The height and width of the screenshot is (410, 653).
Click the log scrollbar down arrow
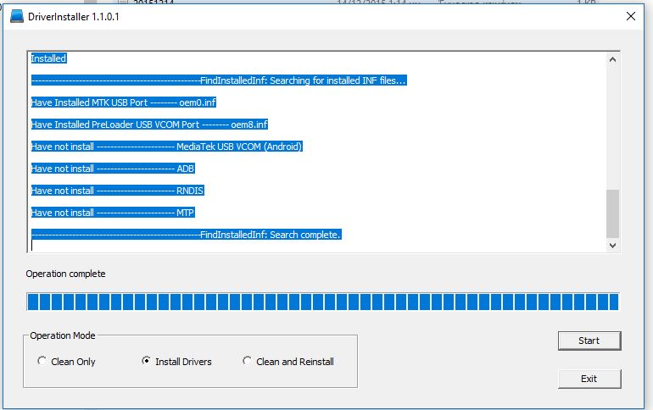tap(612, 246)
